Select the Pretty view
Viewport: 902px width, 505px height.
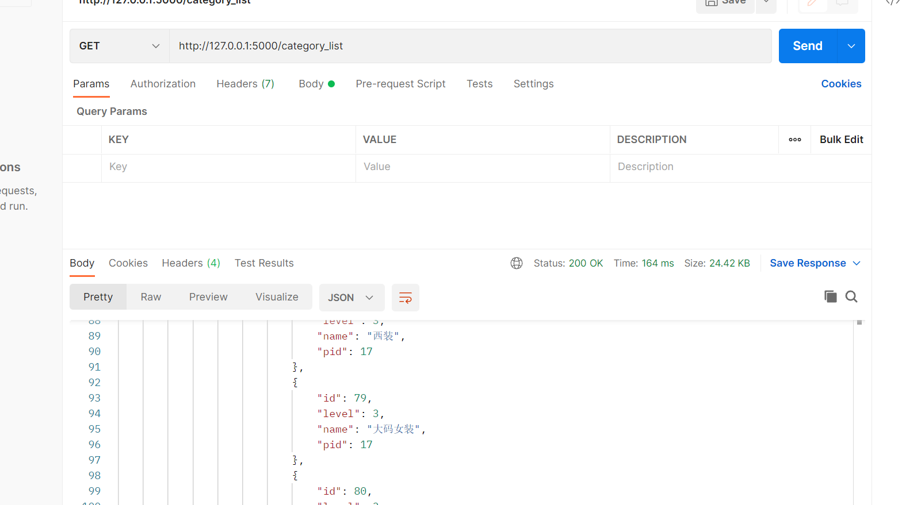[x=98, y=297]
